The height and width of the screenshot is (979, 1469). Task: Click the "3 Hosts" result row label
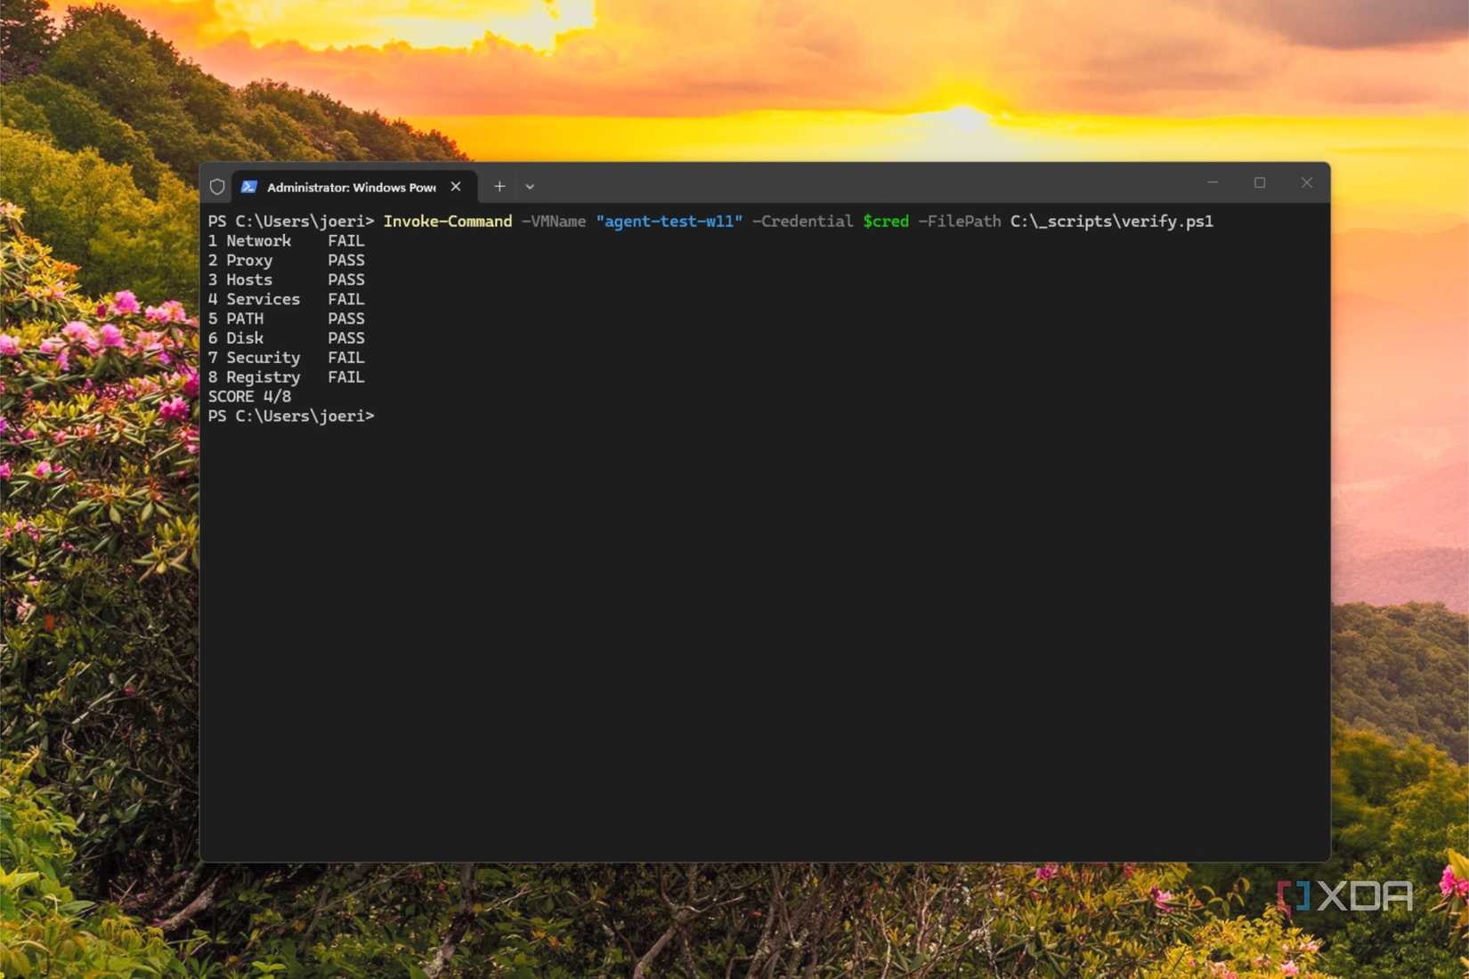click(x=240, y=279)
